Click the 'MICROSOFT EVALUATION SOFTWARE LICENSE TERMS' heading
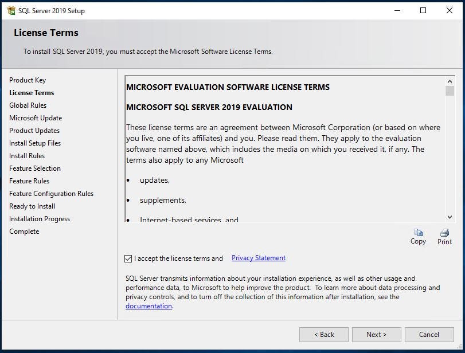465x353 pixels. [x=228, y=87]
